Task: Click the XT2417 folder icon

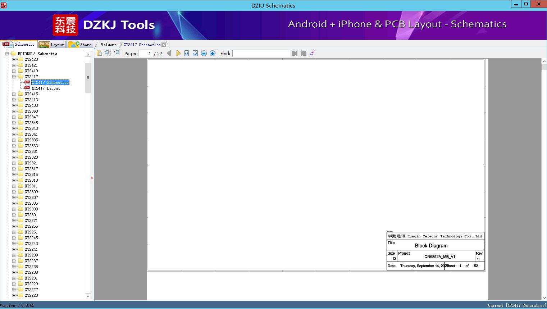Action: tap(20, 77)
